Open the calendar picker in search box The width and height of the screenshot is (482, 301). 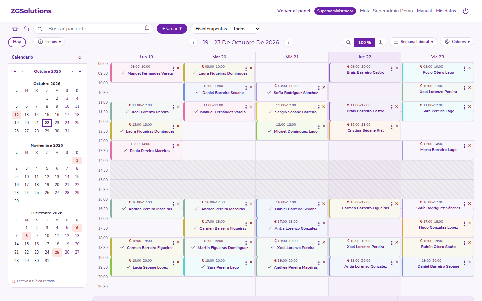coord(147,28)
